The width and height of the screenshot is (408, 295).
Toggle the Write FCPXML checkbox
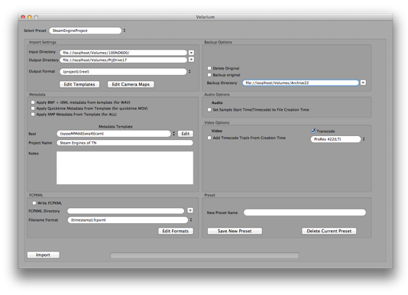click(x=34, y=203)
